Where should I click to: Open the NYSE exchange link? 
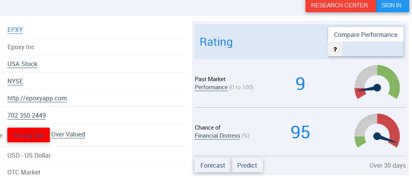click(x=15, y=81)
